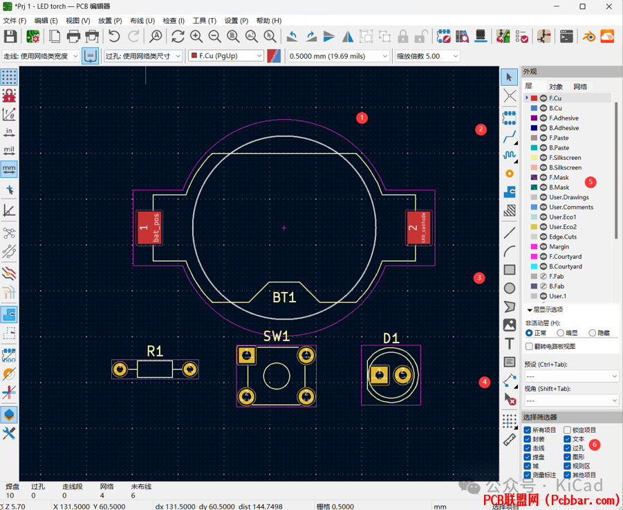Open the grid size dropdown
Screen dimensions: 623x510
339,56
